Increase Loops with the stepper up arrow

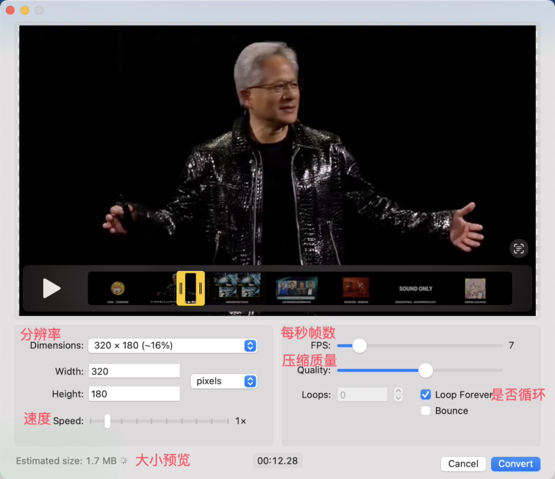[399, 391]
